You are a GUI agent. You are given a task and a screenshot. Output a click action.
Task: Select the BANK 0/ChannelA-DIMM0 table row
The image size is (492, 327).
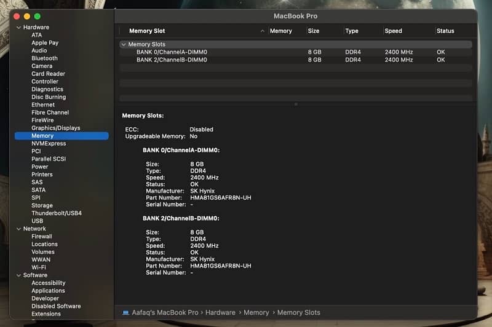click(172, 52)
